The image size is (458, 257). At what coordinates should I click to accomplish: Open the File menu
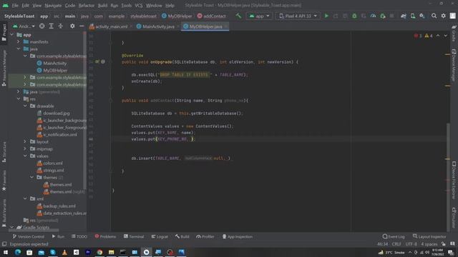coord(15,5)
